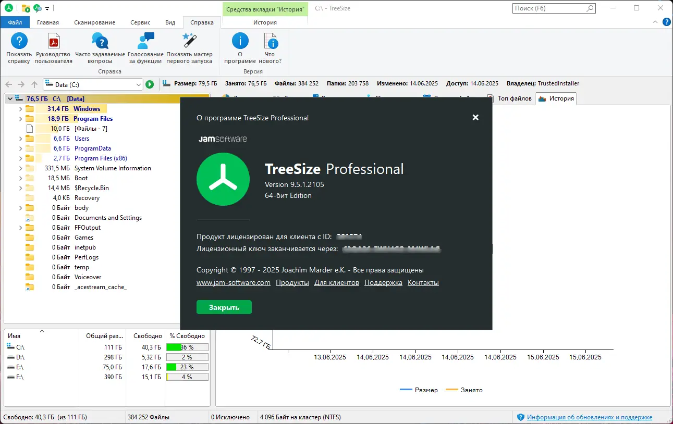This screenshot has width=673, height=424.
Task: Navigate up one level with the up arrow
Action: (x=34, y=84)
